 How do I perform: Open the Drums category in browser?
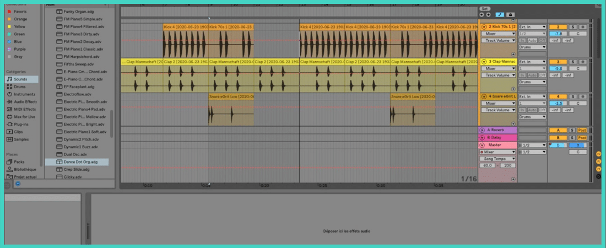[x=20, y=87]
